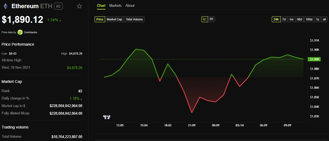This screenshot has height=141, width=329.
Task: Click the 12:05 time axis label
Action: pos(120,125)
